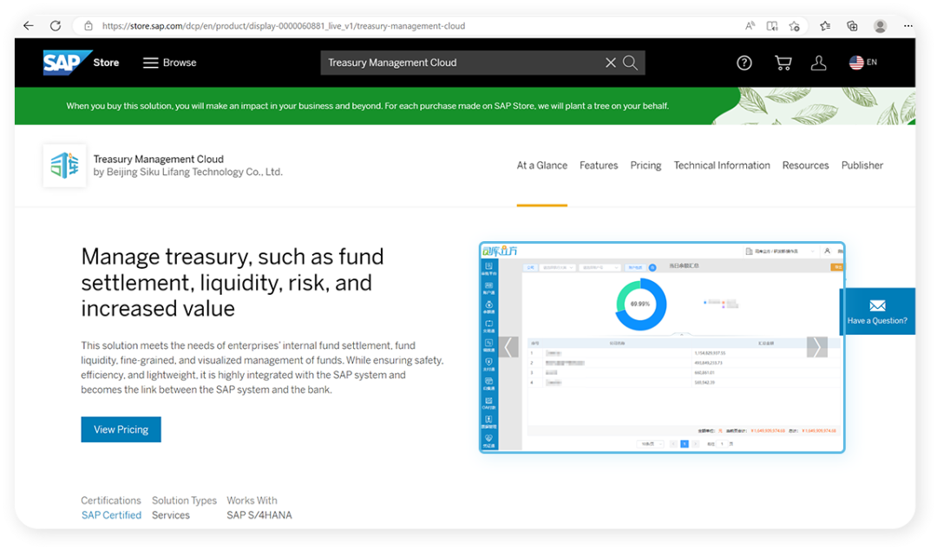This screenshot has height=550, width=937.
Task: Switch to the At a Glance tab
Action: [542, 166]
